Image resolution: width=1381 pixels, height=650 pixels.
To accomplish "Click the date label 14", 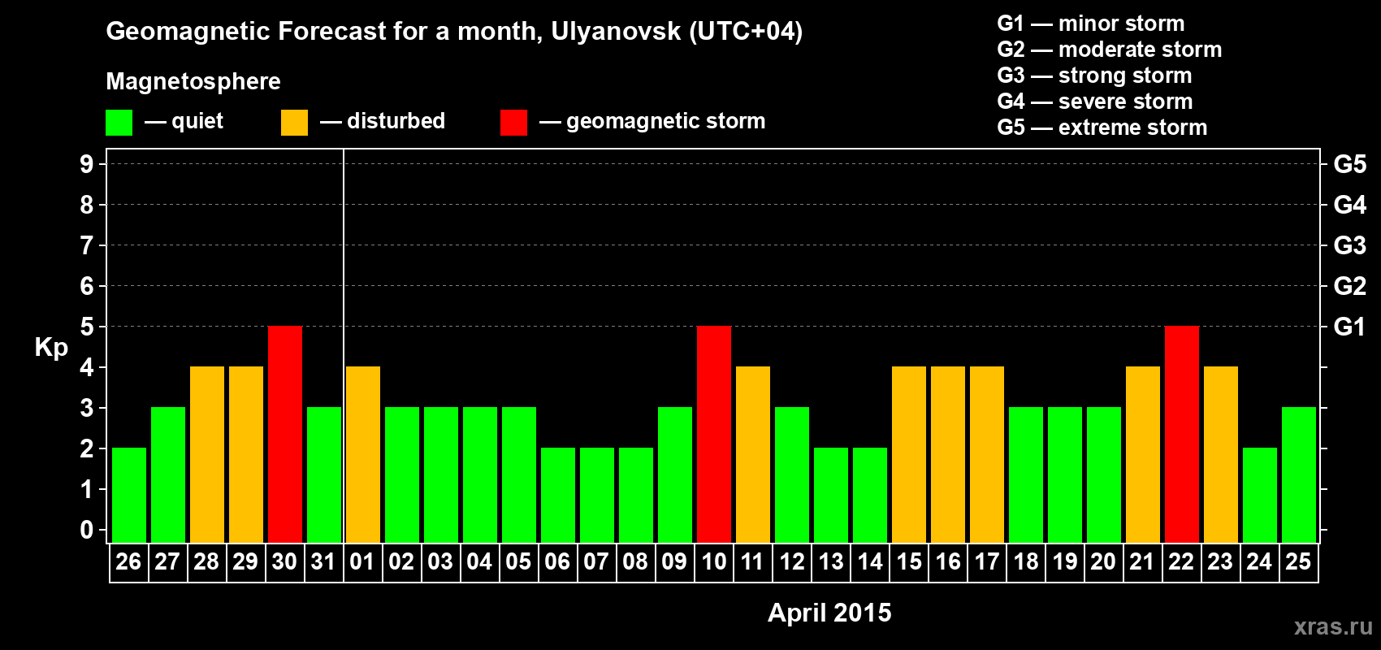I will click(x=869, y=562).
